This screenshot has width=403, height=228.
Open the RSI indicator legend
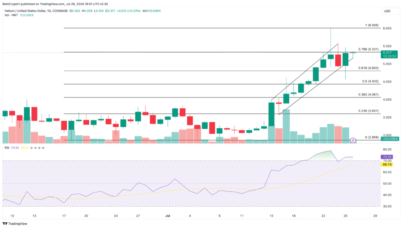(x=7, y=148)
